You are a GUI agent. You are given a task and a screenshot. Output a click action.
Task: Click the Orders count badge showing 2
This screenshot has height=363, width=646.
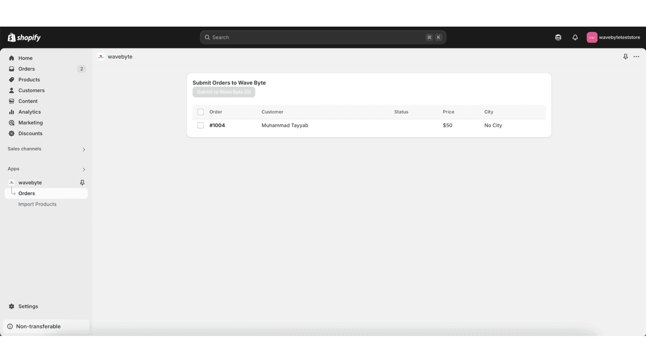coord(82,69)
